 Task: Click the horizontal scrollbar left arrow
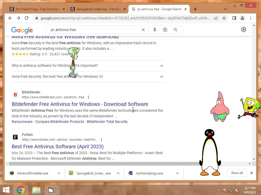click(6, 164)
